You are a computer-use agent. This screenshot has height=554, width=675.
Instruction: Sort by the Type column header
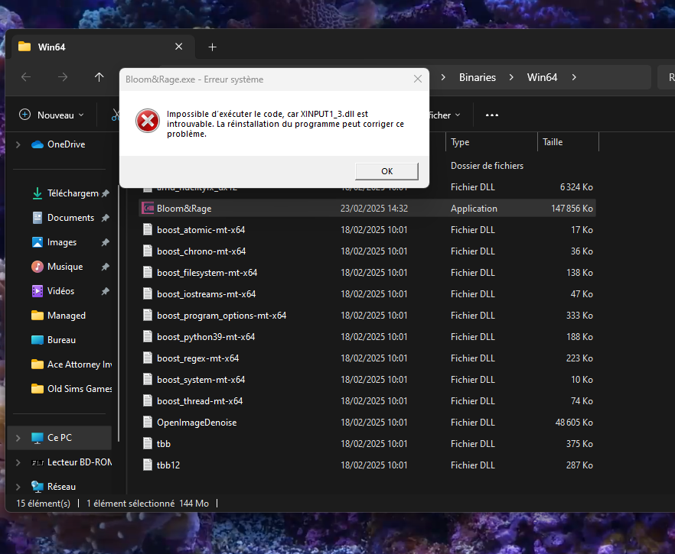[x=491, y=142]
